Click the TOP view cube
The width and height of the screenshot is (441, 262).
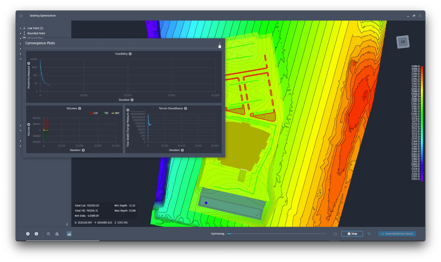click(x=403, y=42)
